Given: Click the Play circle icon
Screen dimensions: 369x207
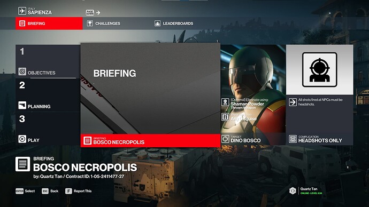Looking at the screenshot, I should [22, 139].
